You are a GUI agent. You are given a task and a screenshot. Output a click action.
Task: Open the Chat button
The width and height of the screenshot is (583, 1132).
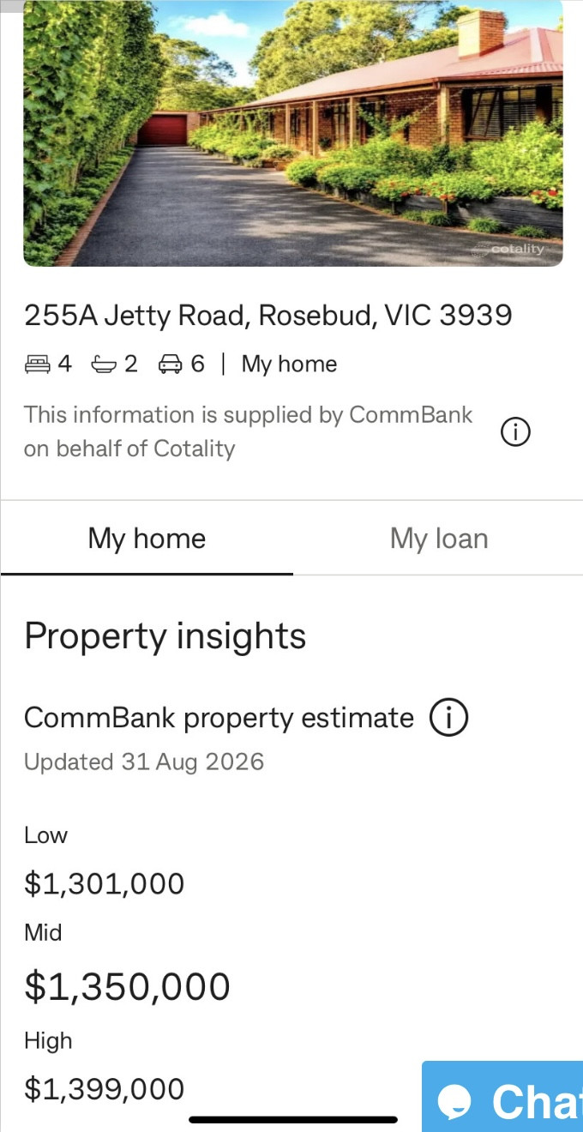pos(502,1097)
